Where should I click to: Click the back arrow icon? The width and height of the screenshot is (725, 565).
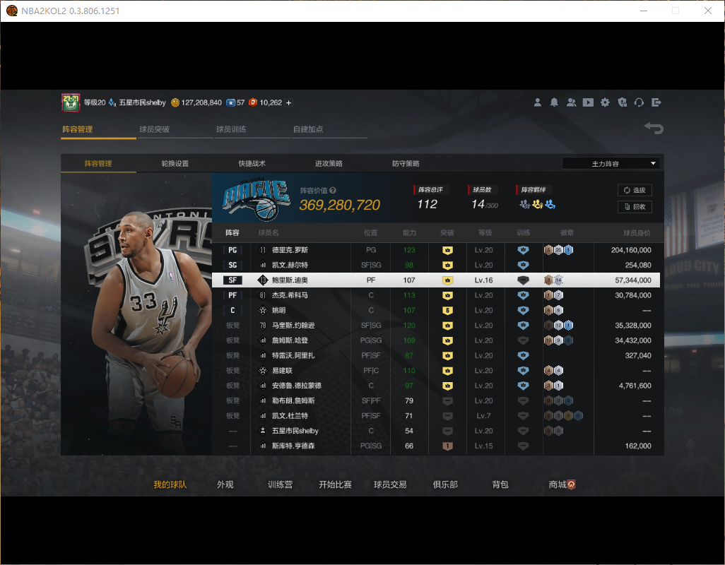654,128
